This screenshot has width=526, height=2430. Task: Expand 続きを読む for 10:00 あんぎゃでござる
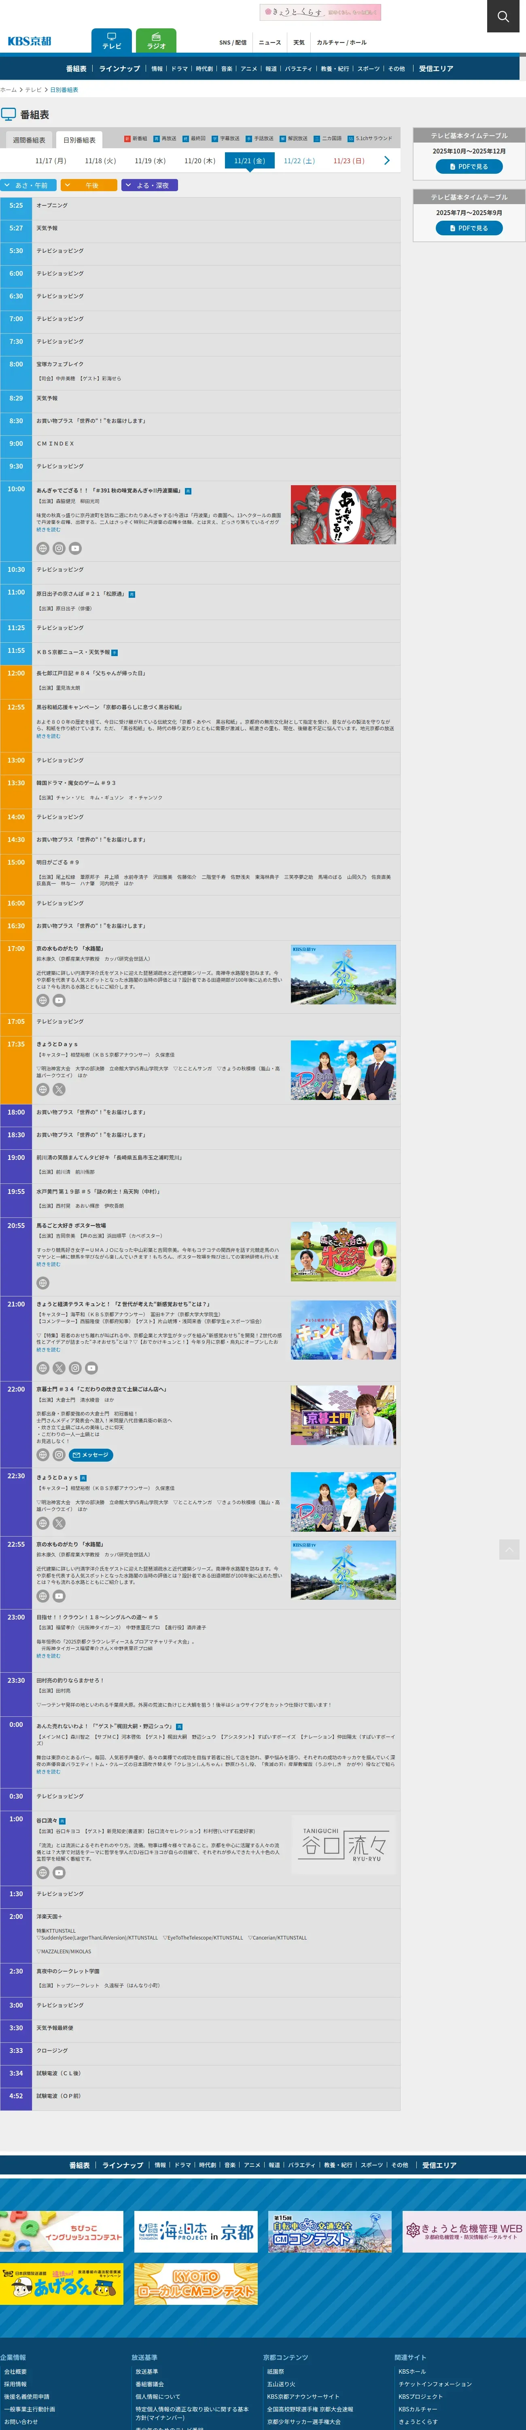[48, 530]
